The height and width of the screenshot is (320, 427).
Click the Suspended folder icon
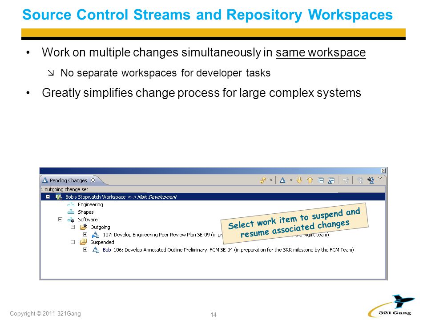point(83,242)
